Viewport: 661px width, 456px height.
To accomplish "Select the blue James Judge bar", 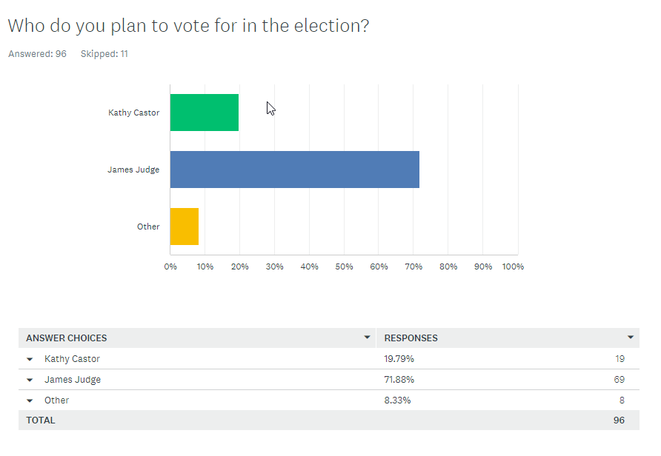I will [x=294, y=169].
